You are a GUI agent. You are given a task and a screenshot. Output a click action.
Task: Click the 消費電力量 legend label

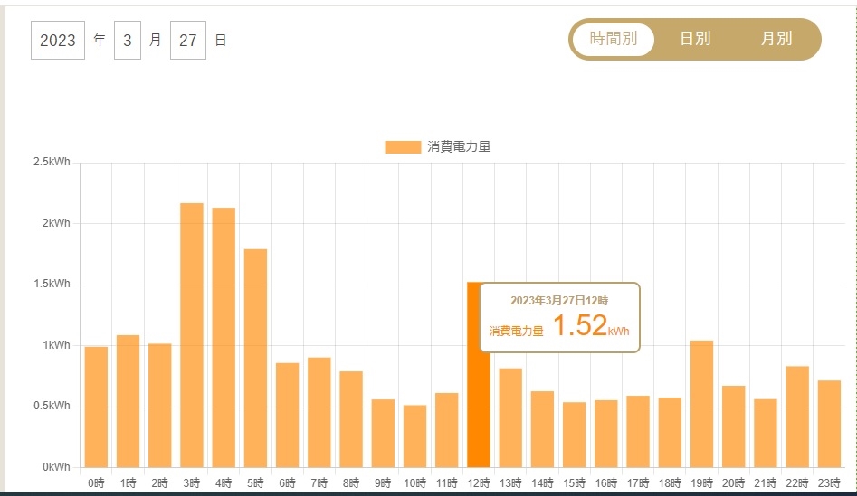click(459, 146)
